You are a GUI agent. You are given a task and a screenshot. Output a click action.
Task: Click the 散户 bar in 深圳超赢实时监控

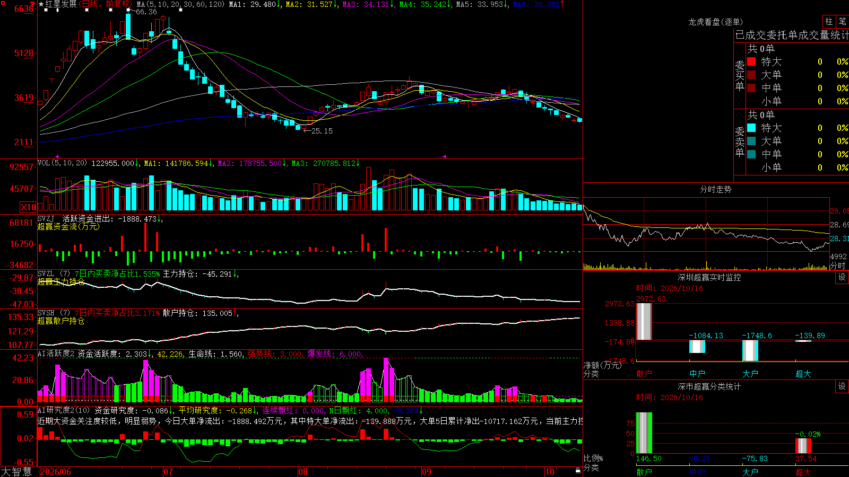coord(644,321)
